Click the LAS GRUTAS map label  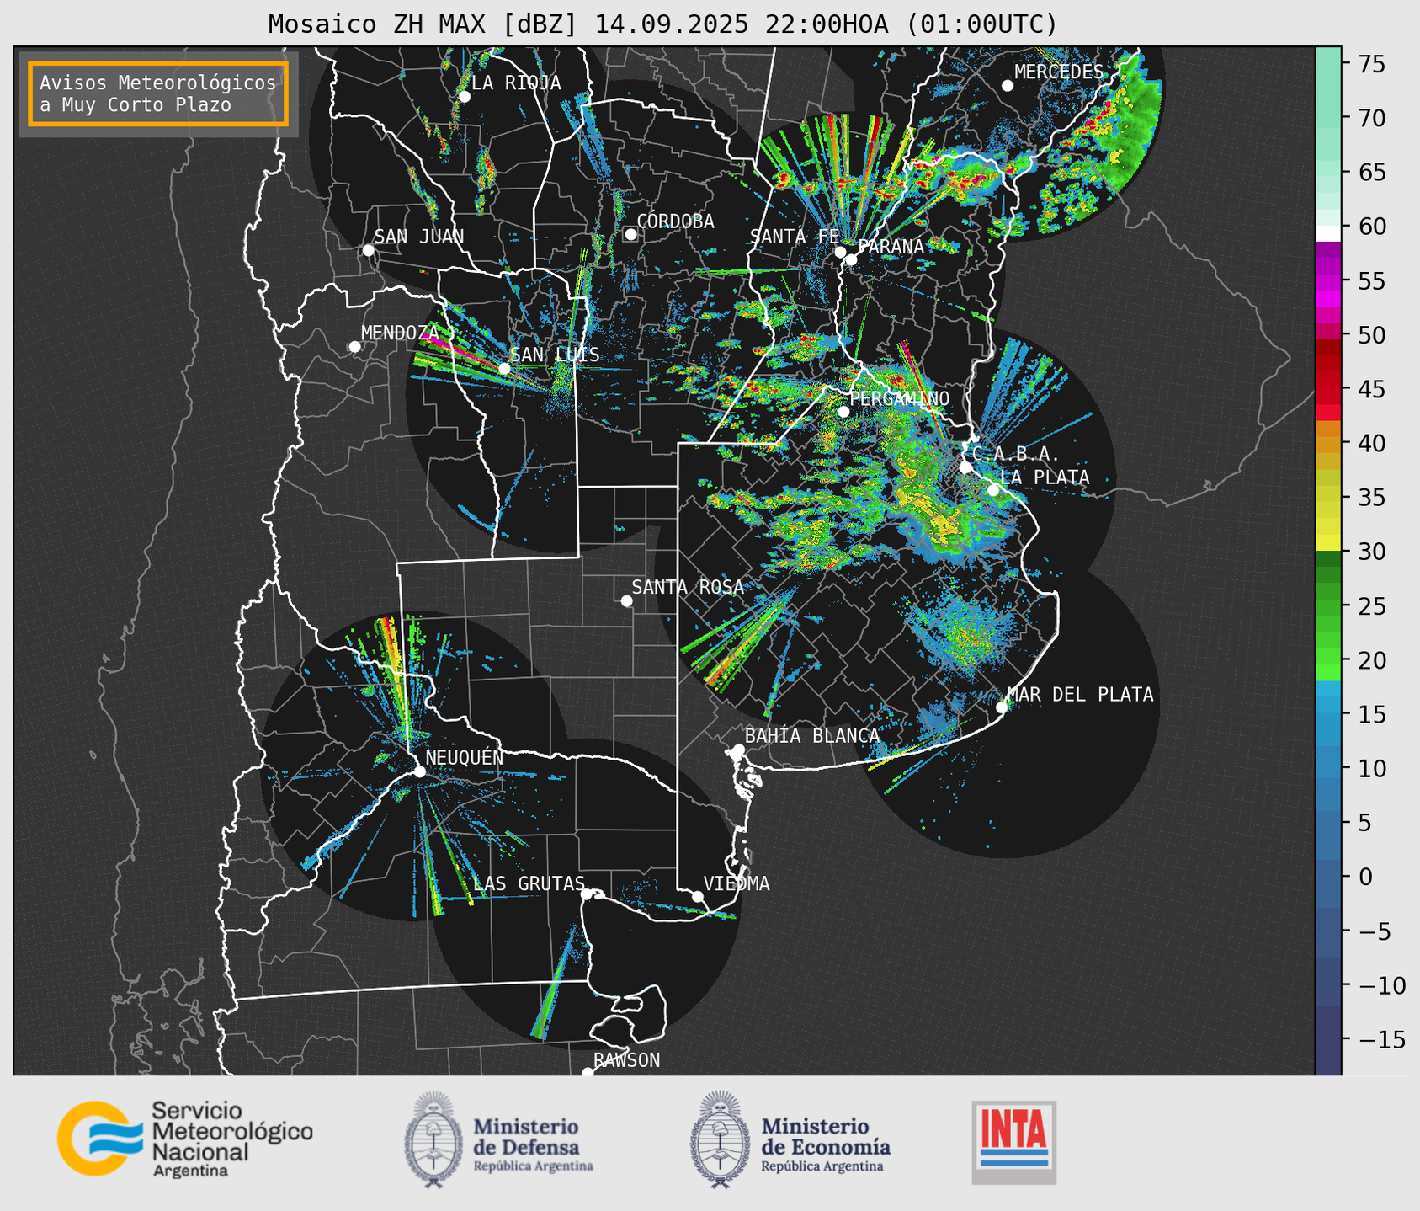click(529, 883)
